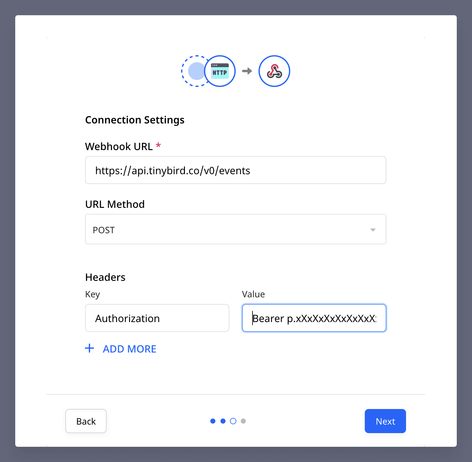Go to the last gray step dot
472x462 pixels.
pos(243,421)
